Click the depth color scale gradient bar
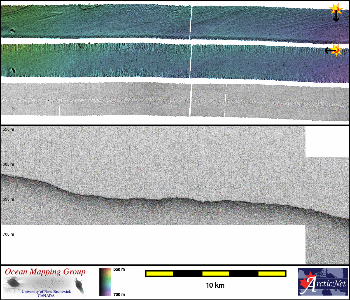350x300 pixels. (x=105, y=282)
